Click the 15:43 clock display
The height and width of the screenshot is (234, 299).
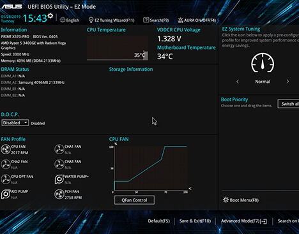[34, 18]
